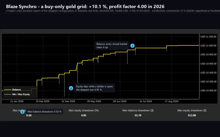Click the USD 11 200.00 axis label
Image resolution: width=220 pixels, height=137 pixels.
[208, 37]
